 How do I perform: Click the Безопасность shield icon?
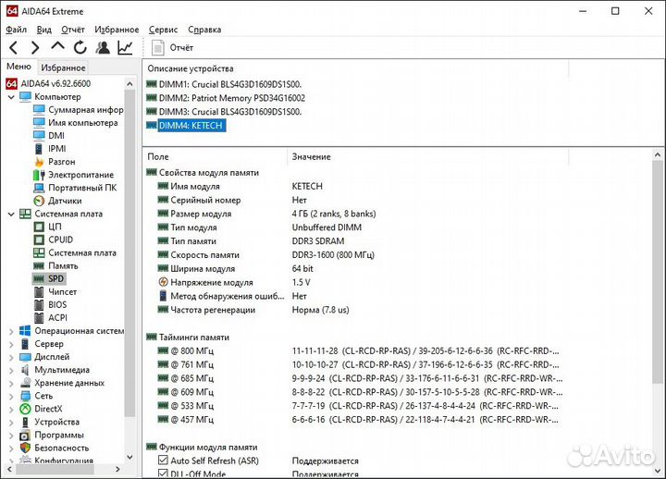point(26,448)
